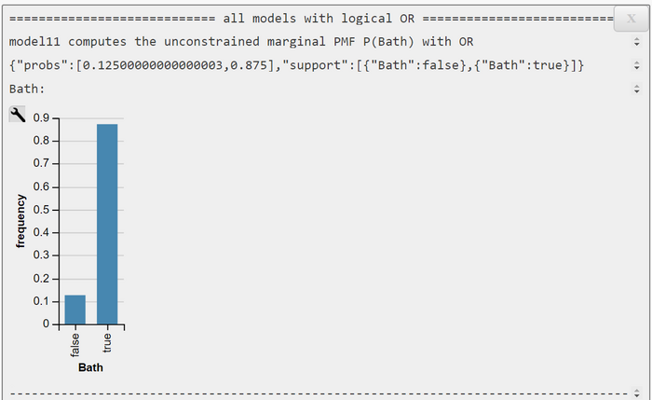Click the rotated false axis label
Screen dimensions: 652x400
click(75, 345)
